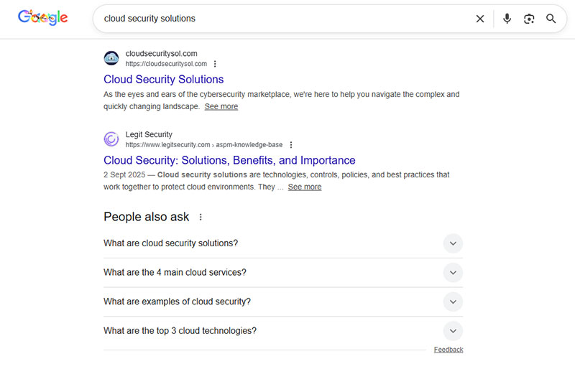Submit the search with the magnifier icon
575x369 pixels.
point(551,19)
